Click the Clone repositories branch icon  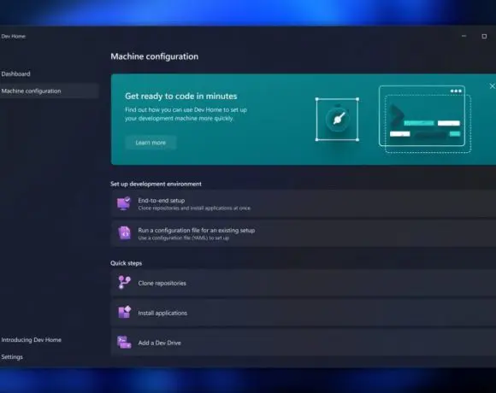point(124,282)
